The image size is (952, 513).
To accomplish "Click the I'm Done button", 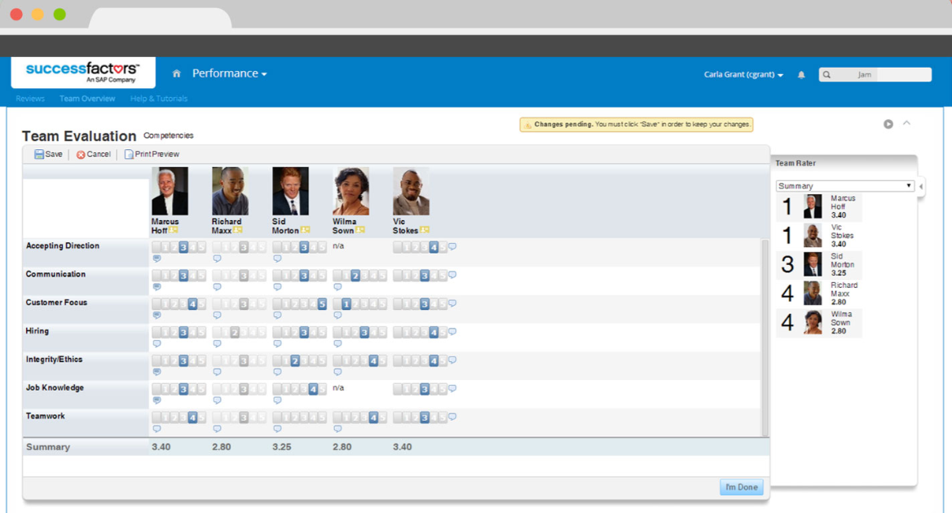I will [741, 487].
